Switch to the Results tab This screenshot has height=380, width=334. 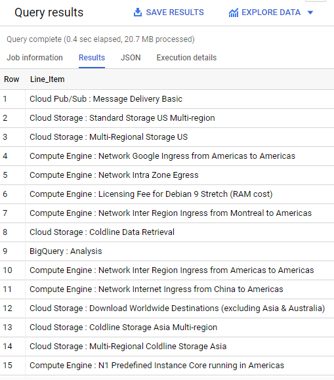point(92,58)
